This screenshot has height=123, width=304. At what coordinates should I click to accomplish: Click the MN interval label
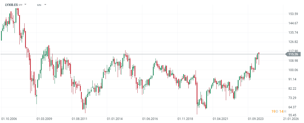pos(39,5)
